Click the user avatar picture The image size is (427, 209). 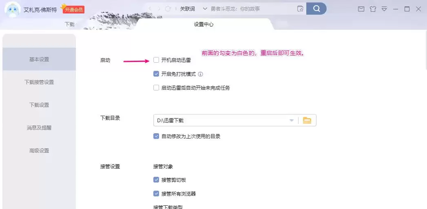point(13,9)
